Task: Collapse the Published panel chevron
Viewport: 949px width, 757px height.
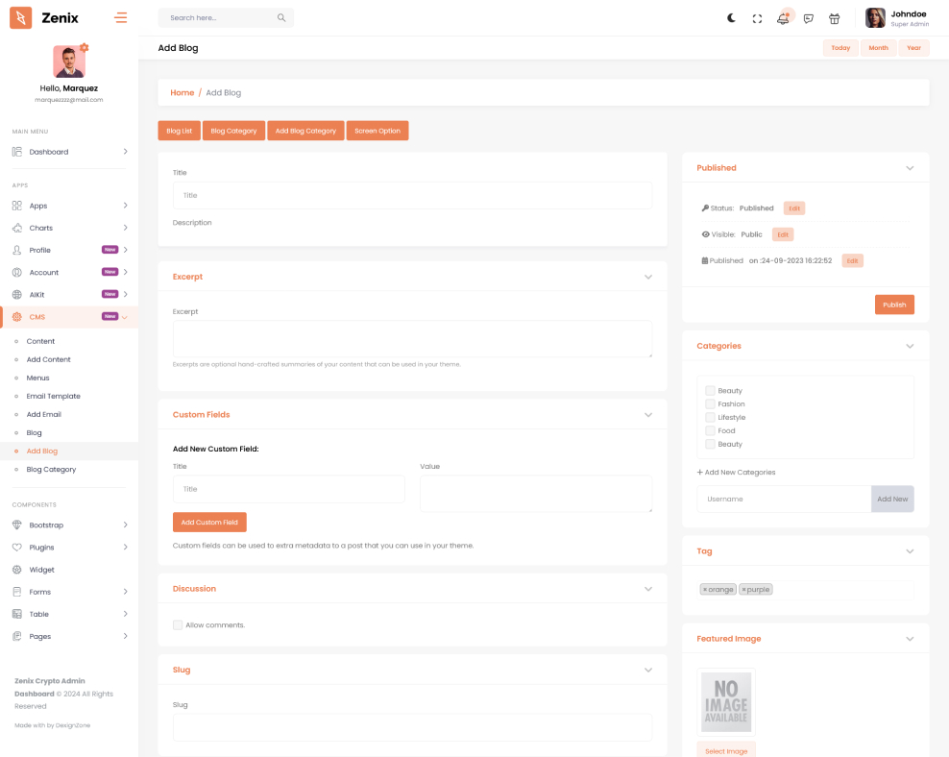Action: tap(910, 168)
